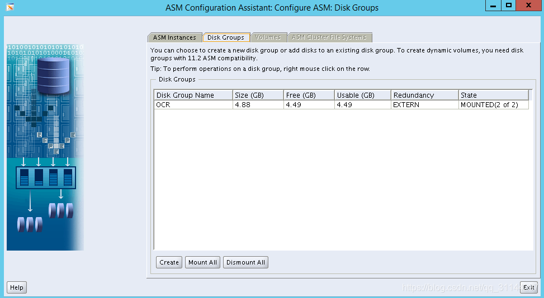Viewport: 544px width, 298px height.
Task: Exit the ASM Configuration Assistant
Action: (529, 287)
